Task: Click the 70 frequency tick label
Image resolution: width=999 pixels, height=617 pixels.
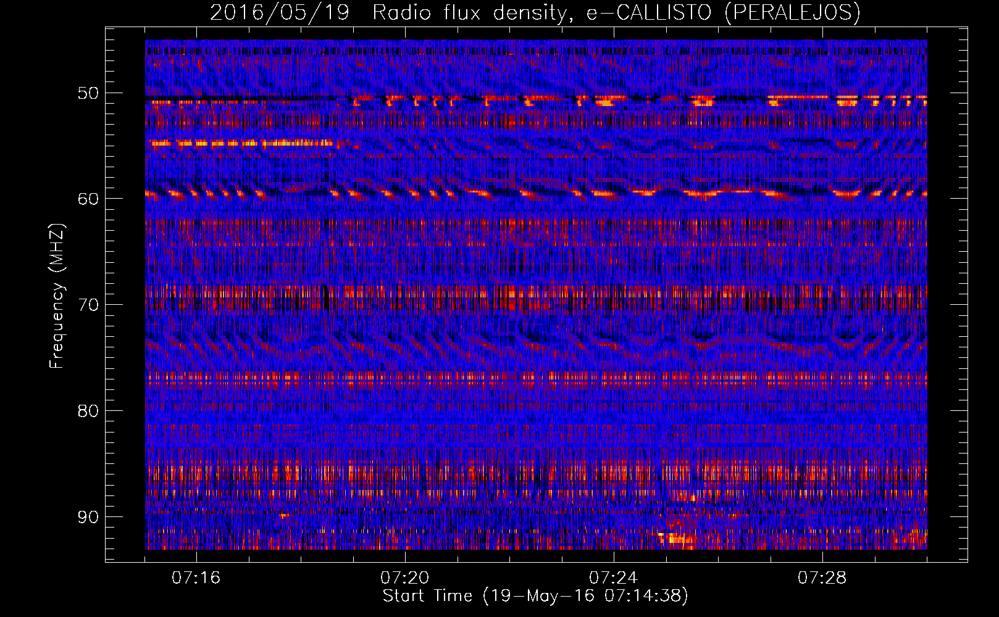Action: [x=88, y=305]
